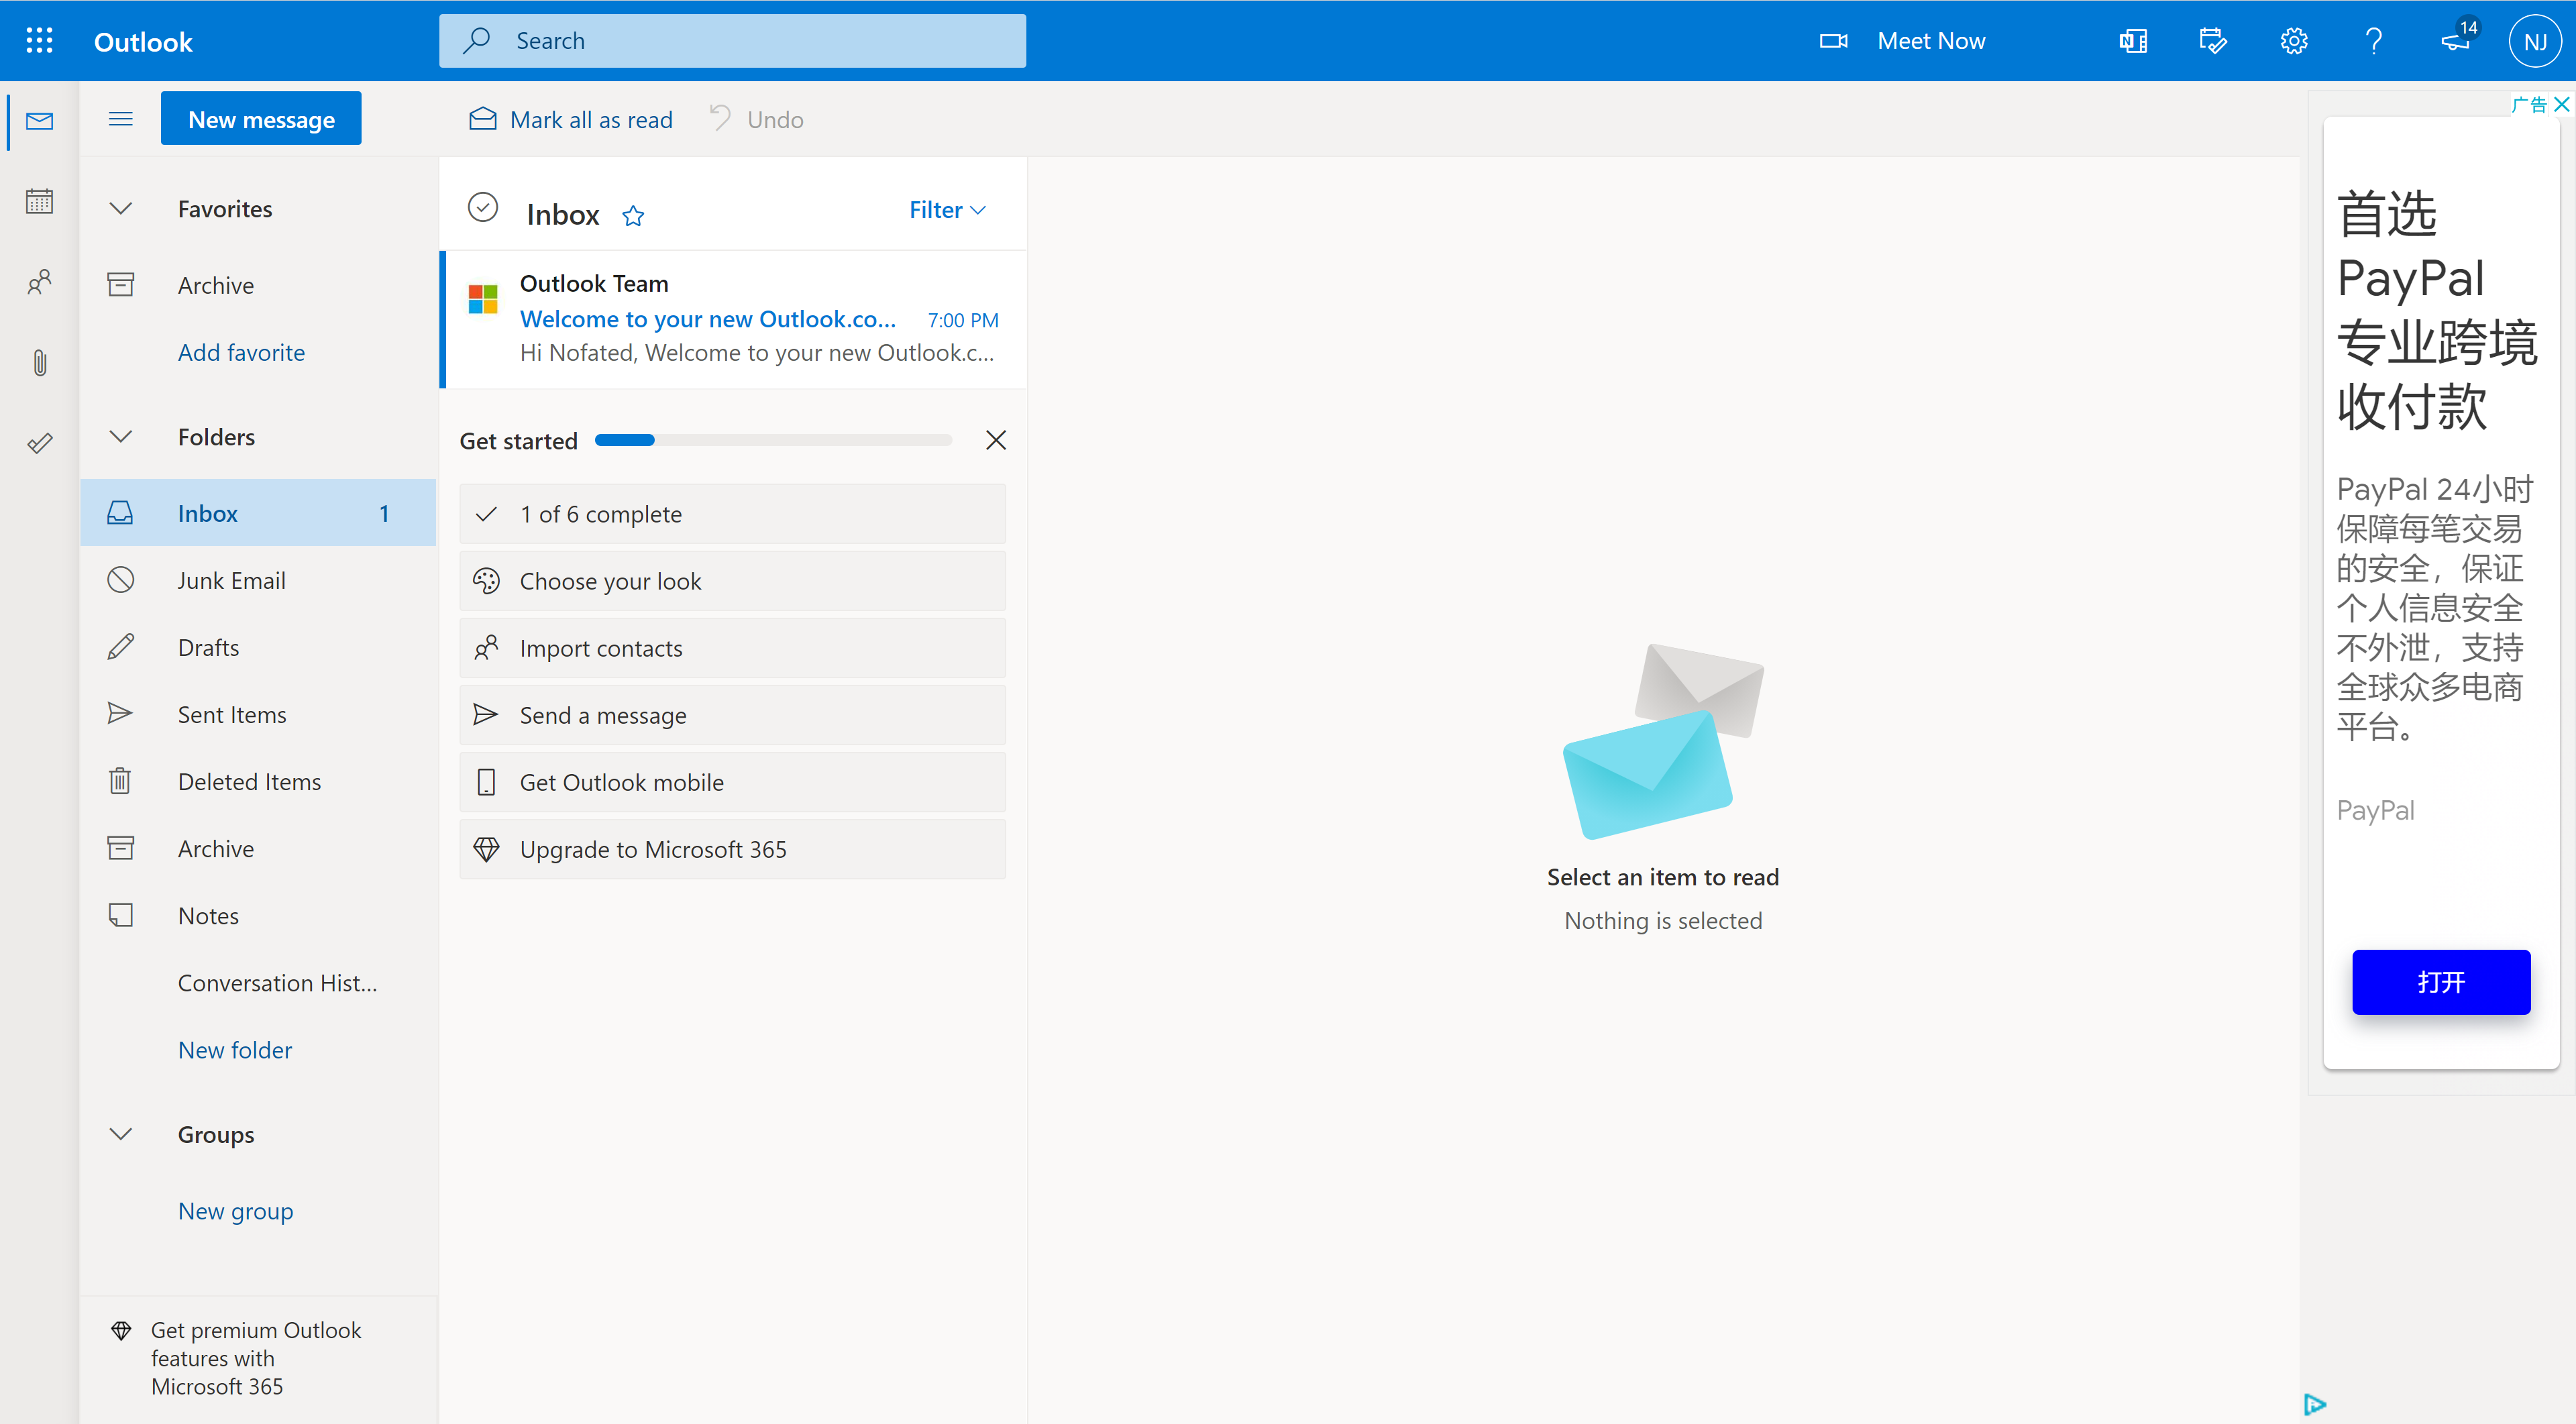The width and height of the screenshot is (2576, 1424).
Task: Click the Outlook brand title
Action: 143,41
